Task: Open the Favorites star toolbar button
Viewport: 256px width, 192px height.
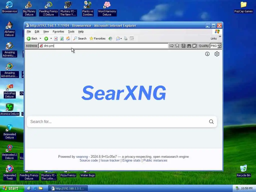Action: pos(97,38)
